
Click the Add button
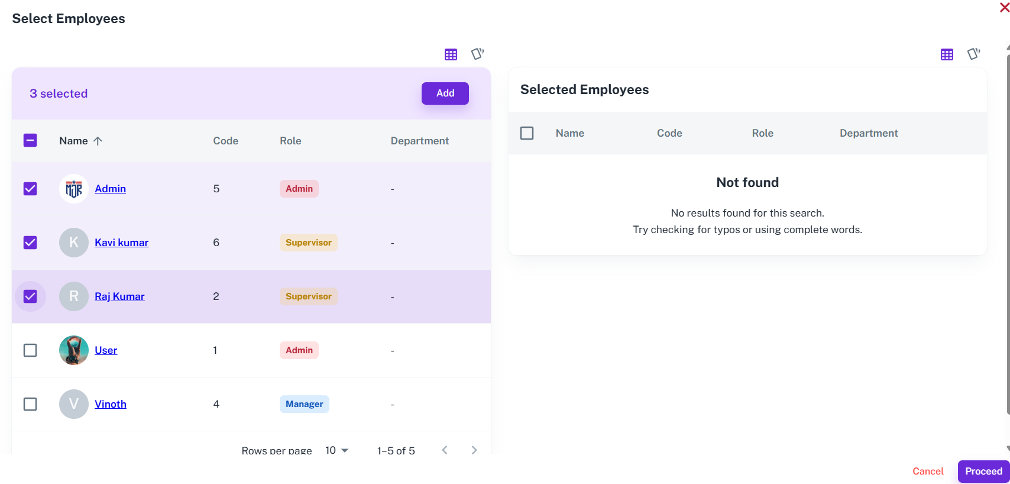(445, 93)
